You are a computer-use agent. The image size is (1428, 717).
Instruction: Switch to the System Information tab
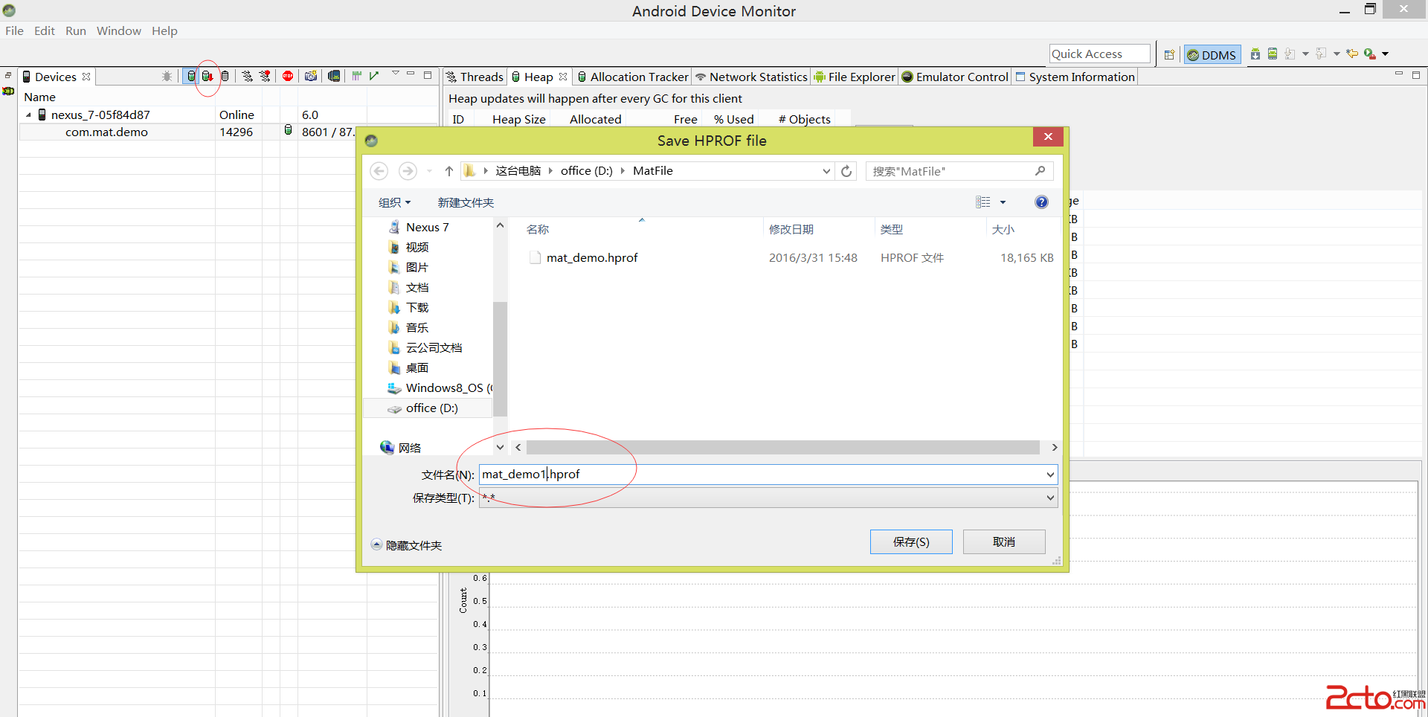tap(1075, 77)
